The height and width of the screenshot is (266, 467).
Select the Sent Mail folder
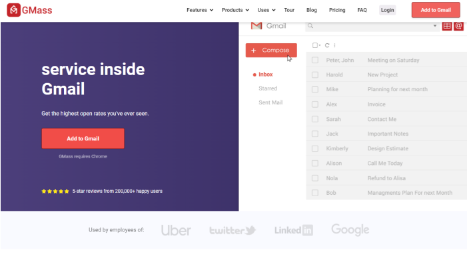[x=270, y=102]
